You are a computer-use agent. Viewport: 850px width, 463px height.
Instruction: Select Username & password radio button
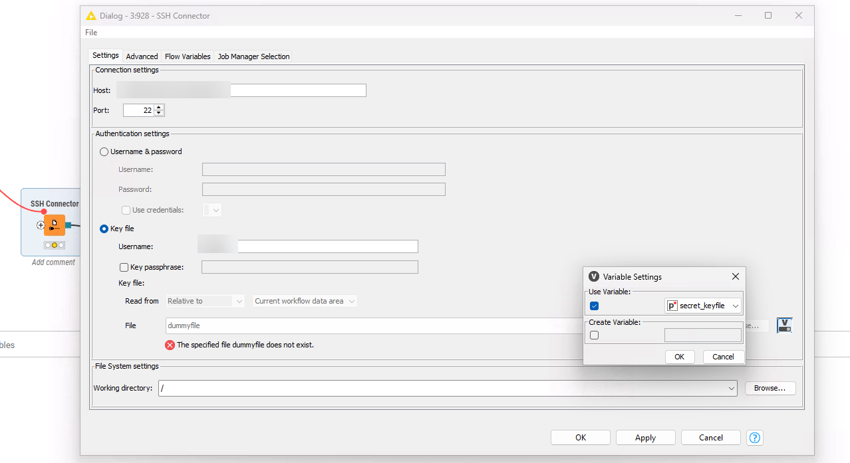pos(104,151)
